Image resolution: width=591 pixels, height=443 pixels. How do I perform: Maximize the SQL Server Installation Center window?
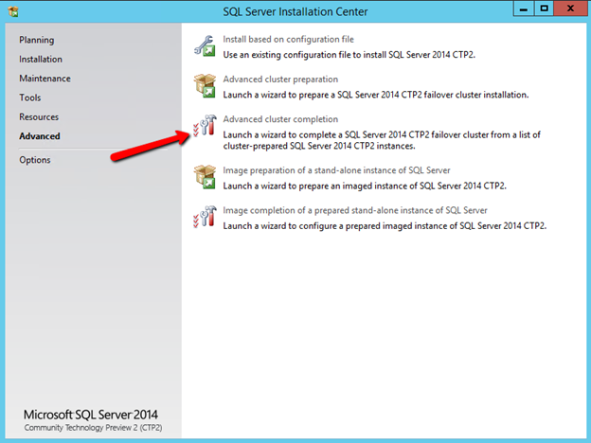pyautogui.click(x=544, y=9)
